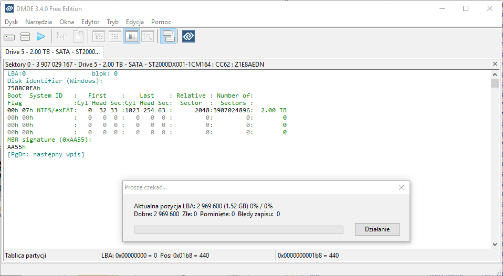Screen dimensions: 503x276
Task: Click the grayed new cluster map icon
Action: (x=78, y=37)
